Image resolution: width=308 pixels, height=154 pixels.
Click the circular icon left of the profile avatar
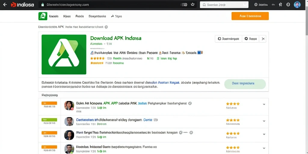tap(288, 5)
